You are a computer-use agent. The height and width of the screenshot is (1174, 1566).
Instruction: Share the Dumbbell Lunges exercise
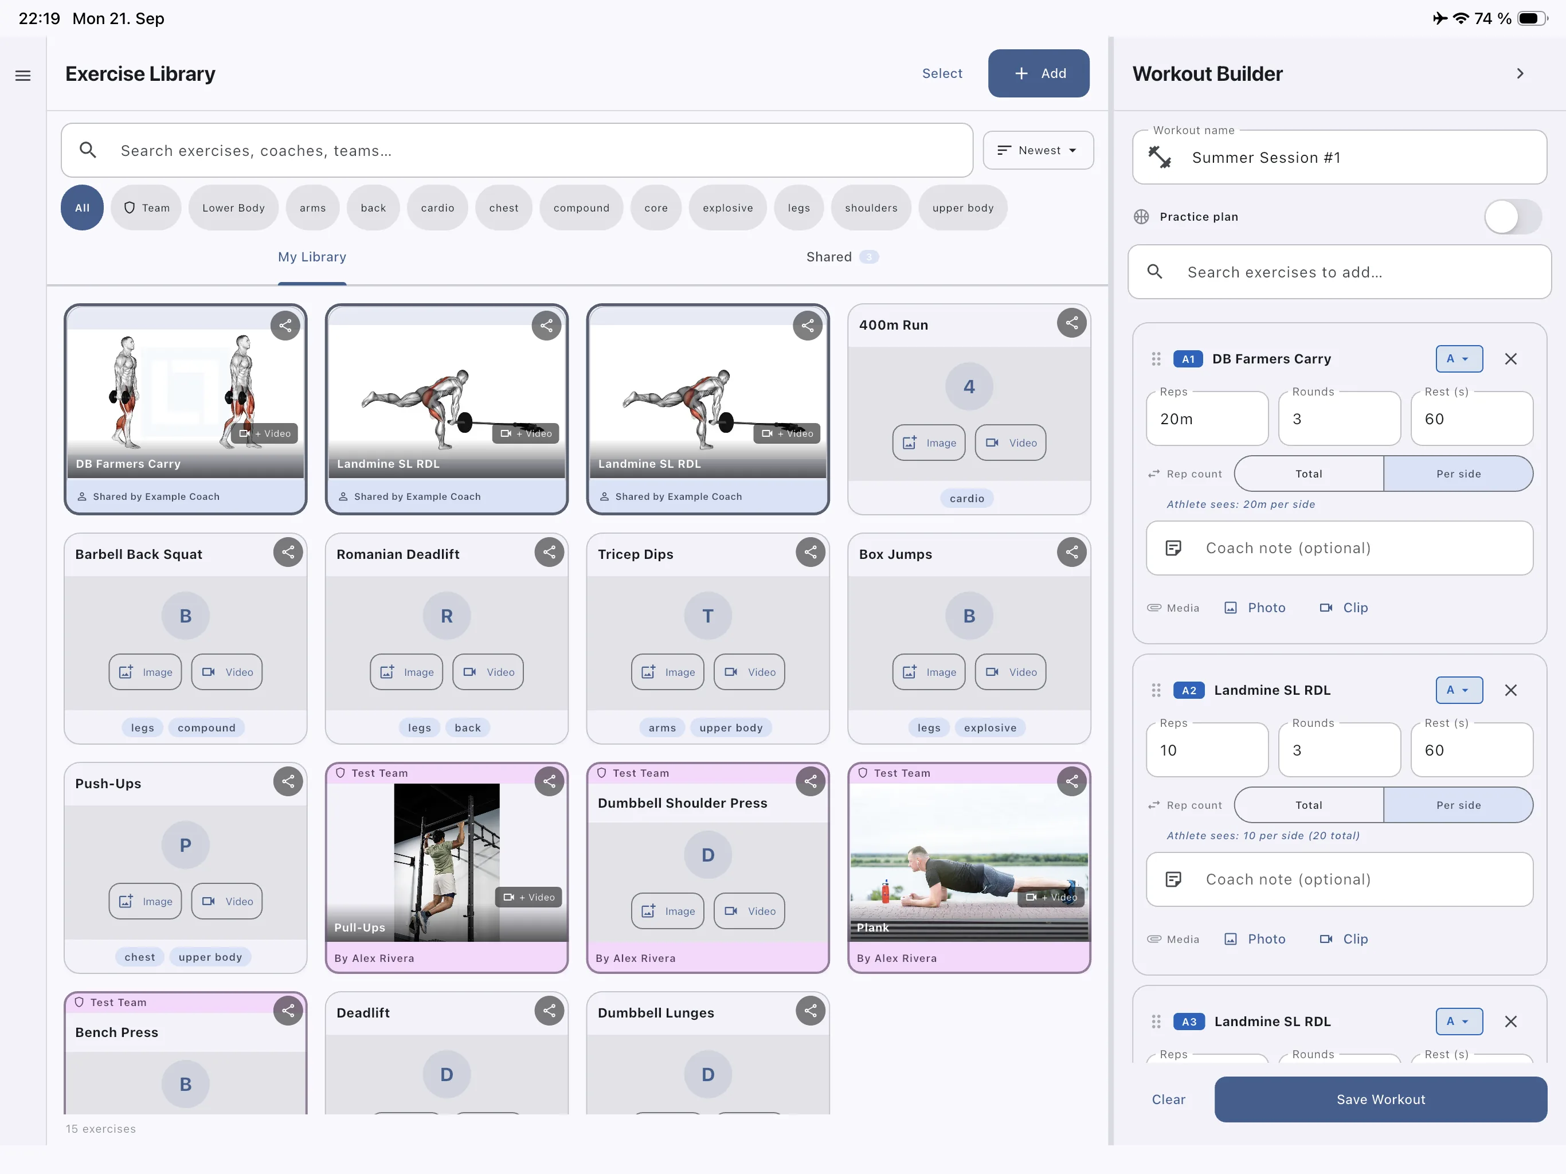pos(811,1011)
